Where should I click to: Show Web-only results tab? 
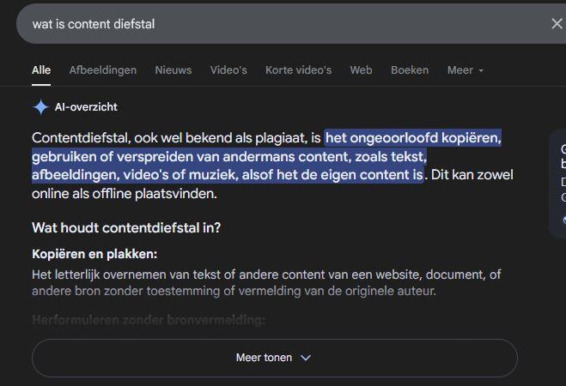pos(361,70)
